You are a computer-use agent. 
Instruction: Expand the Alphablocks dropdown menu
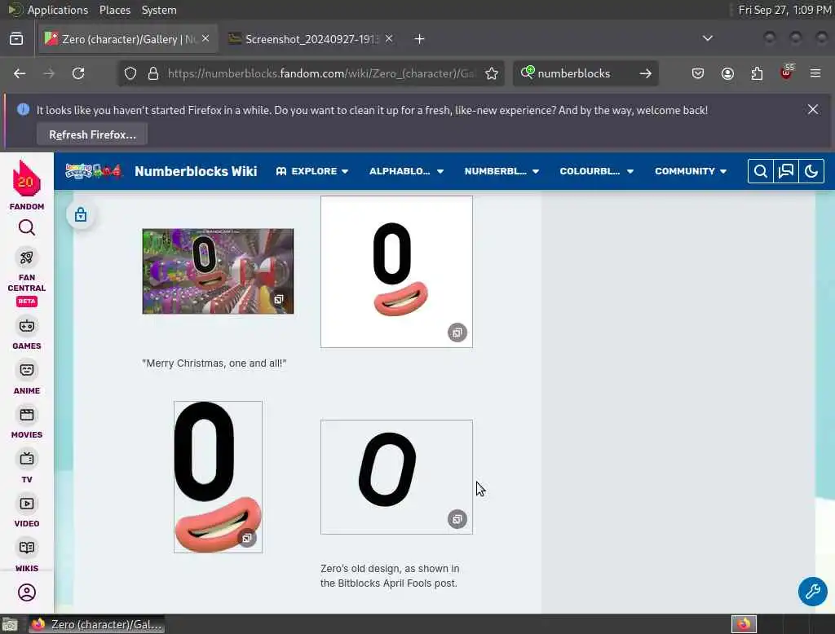click(x=406, y=171)
